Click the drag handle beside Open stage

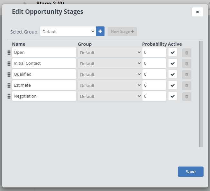(9, 53)
